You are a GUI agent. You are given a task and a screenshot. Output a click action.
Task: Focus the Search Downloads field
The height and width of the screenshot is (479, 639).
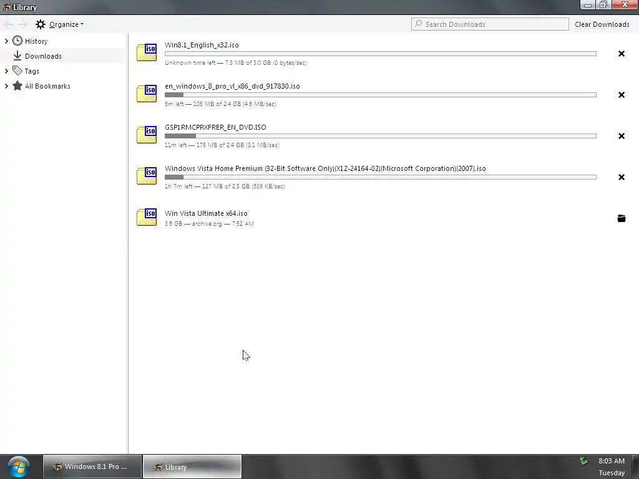[x=490, y=24]
